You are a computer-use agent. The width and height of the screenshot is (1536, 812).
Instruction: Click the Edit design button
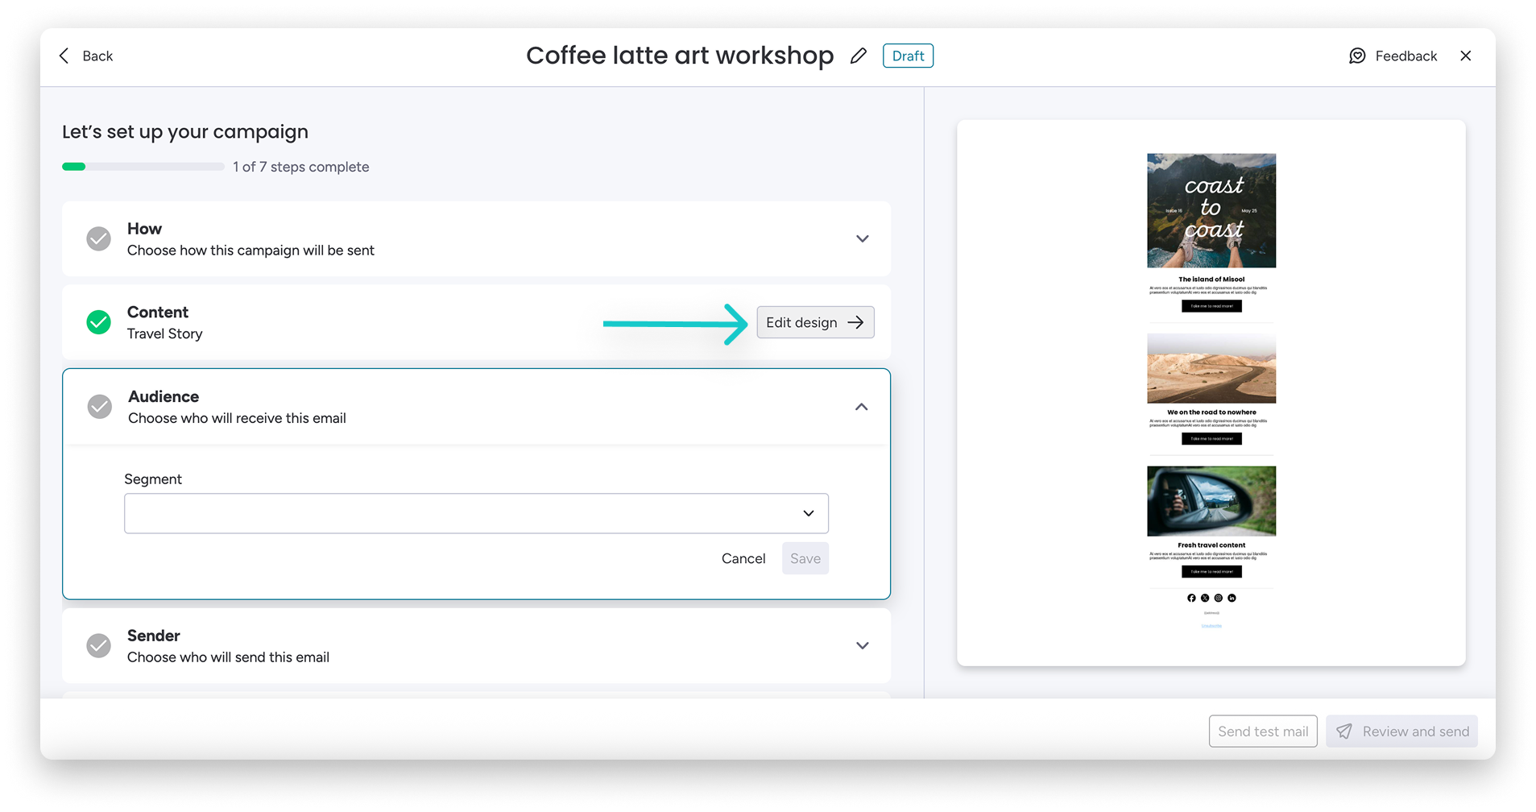815,322
